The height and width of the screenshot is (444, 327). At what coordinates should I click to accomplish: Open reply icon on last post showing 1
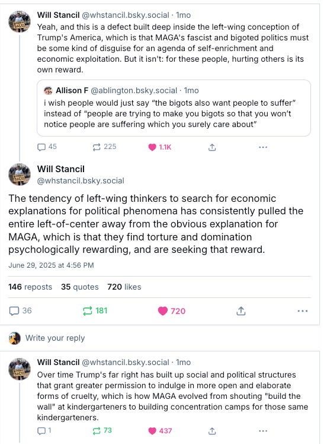click(44, 431)
